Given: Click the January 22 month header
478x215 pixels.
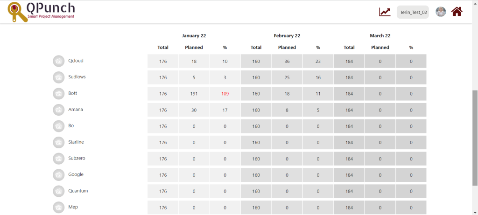Looking at the screenshot, I should click(x=194, y=35).
